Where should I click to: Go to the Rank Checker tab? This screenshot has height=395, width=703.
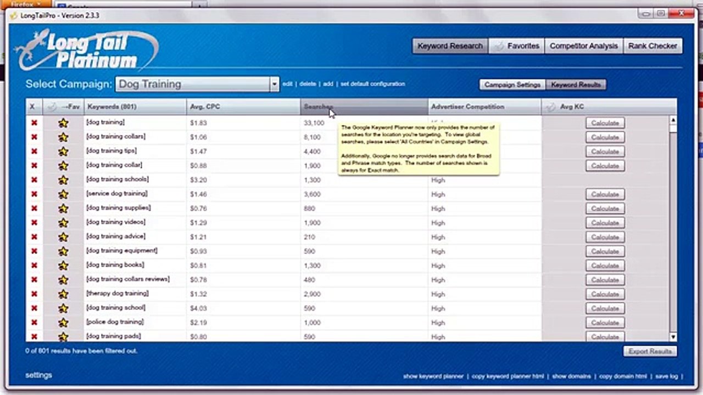click(x=652, y=46)
